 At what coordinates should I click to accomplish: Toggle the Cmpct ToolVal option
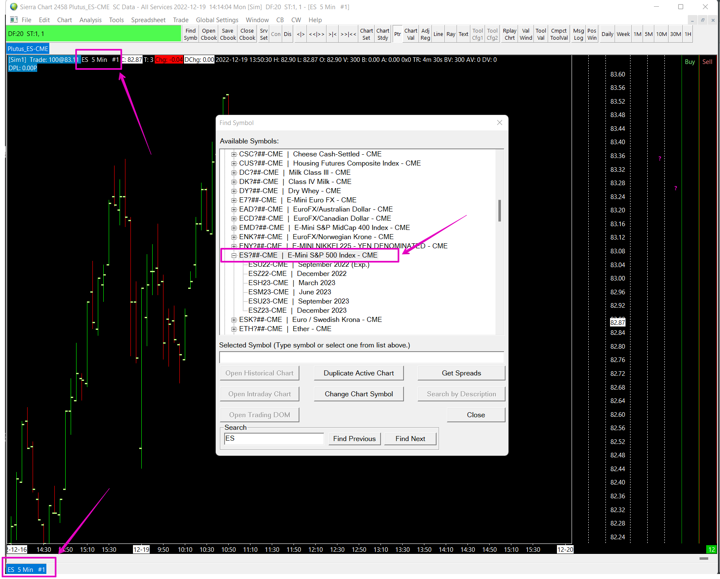[559, 34]
